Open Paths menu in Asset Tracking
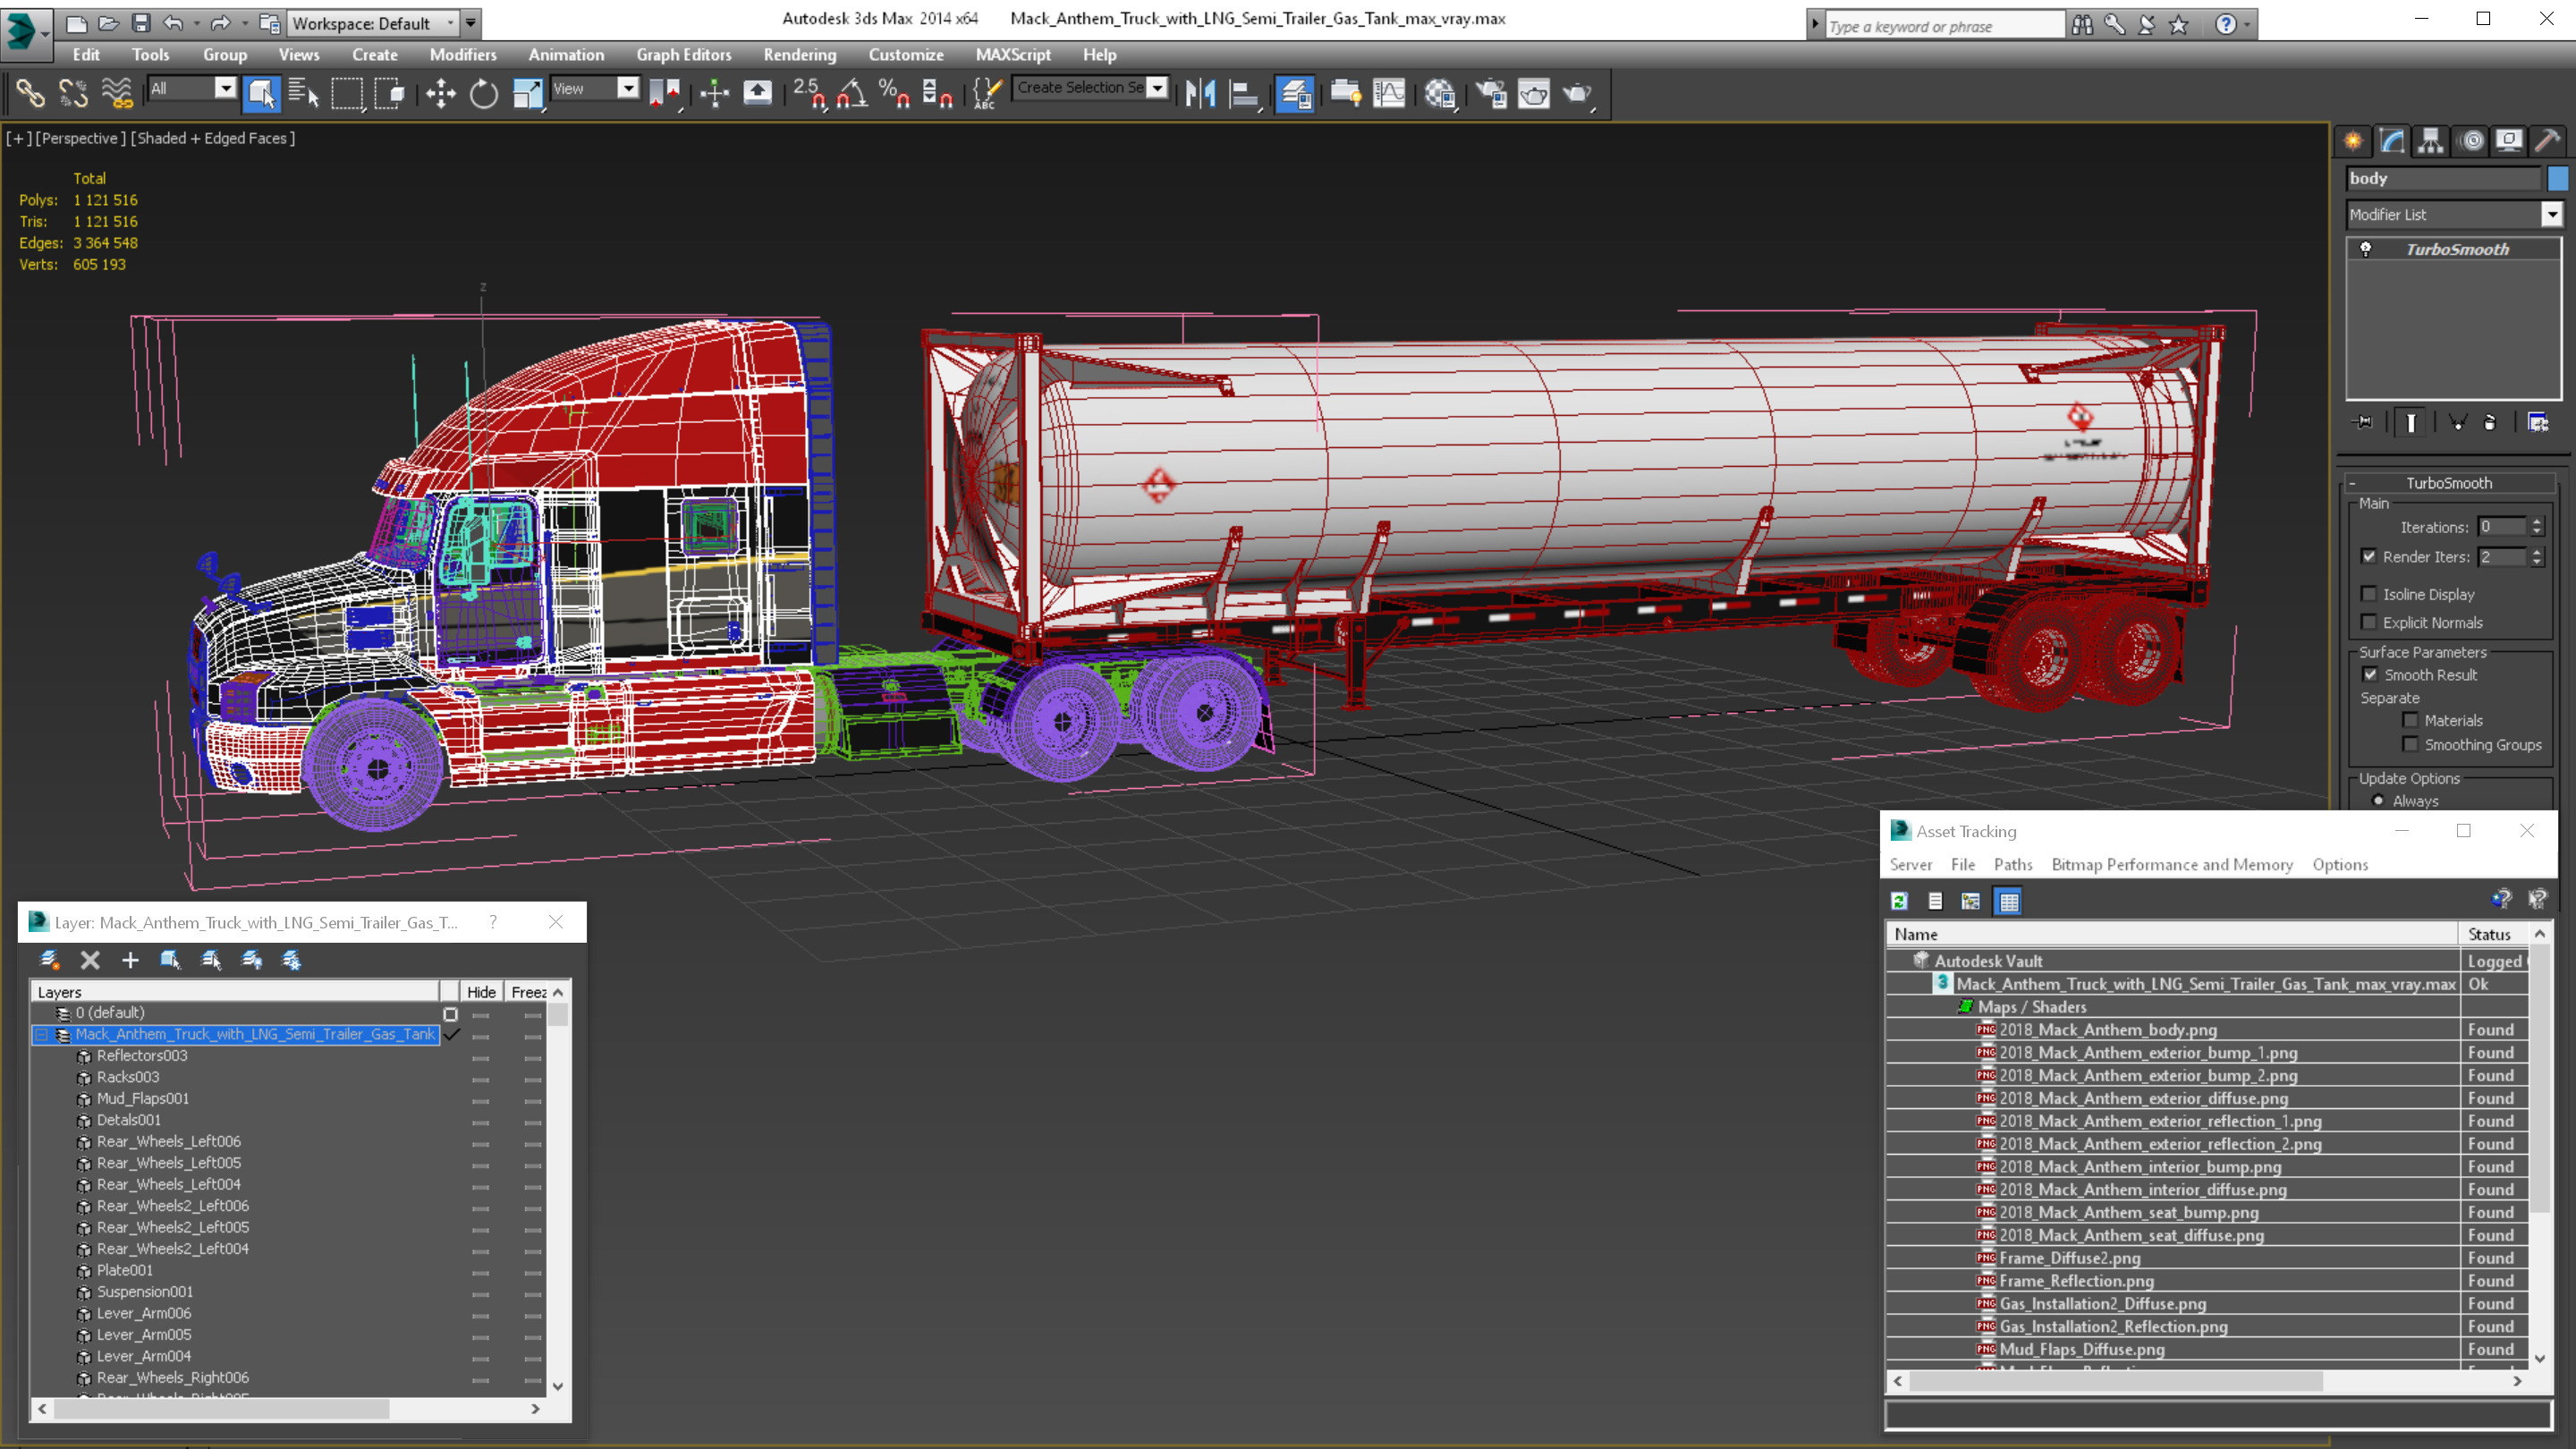Screen dimensions: 2576x1449 click(2013, 864)
